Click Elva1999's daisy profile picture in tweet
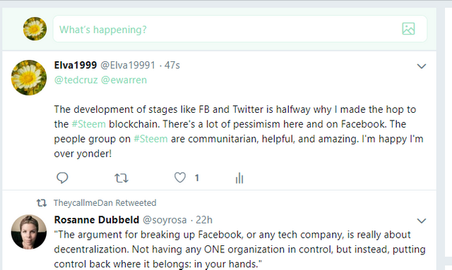This screenshot has width=452, height=270. point(29,78)
